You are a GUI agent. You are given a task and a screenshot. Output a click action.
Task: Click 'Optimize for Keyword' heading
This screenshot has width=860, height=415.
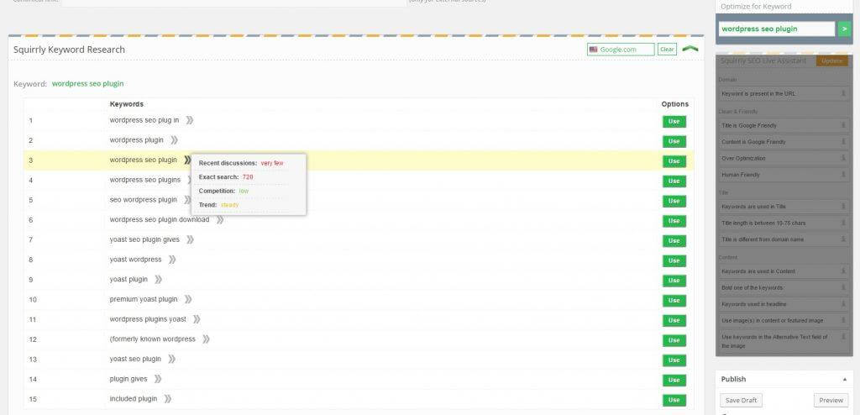tap(756, 7)
